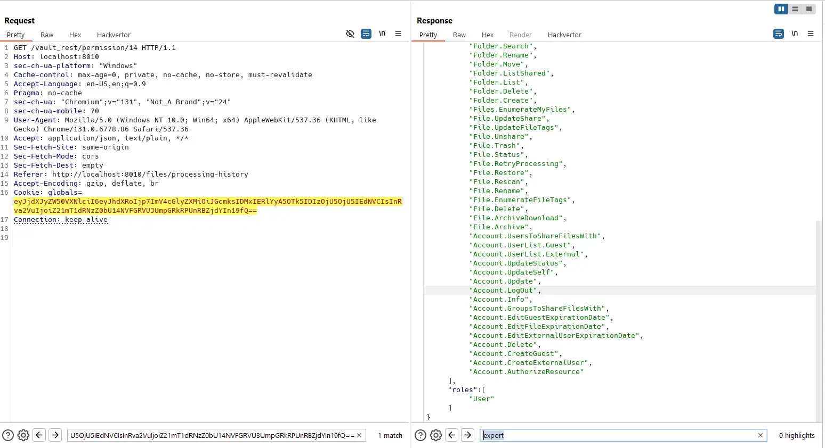
Task: Click "File.UpdateFileTags" in response
Action: pos(514,128)
